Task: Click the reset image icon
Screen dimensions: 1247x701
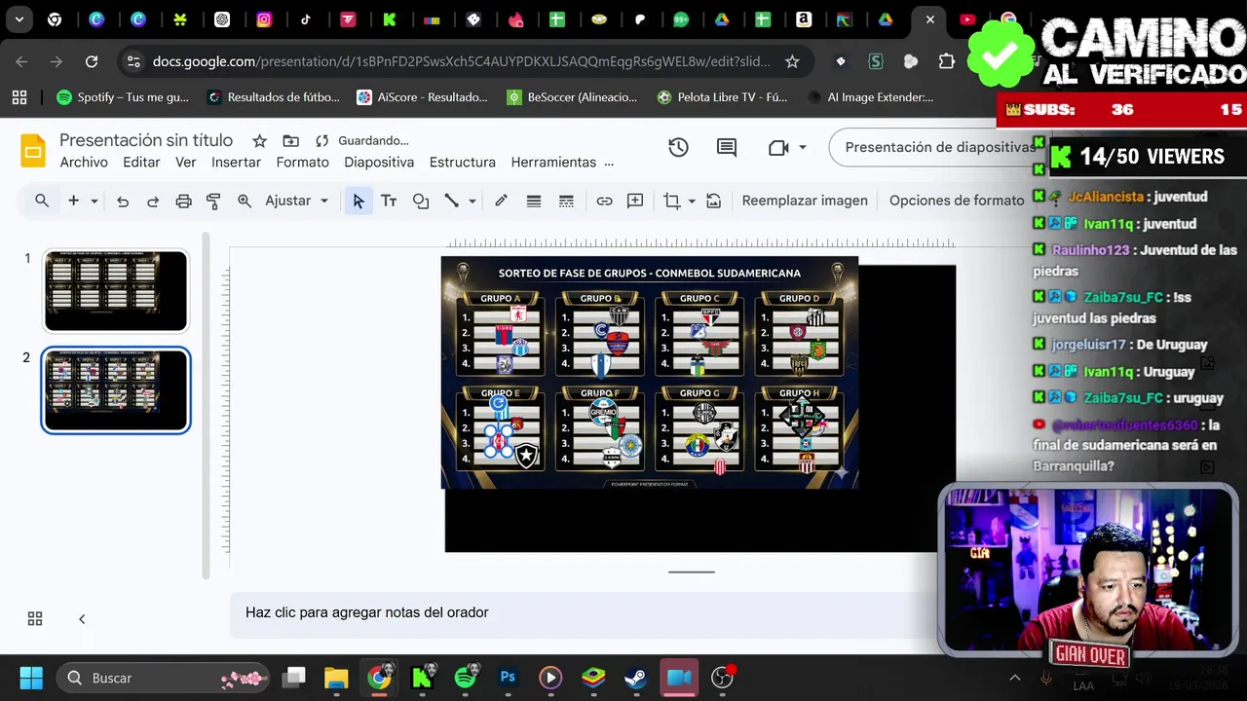Action: click(x=714, y=201)
